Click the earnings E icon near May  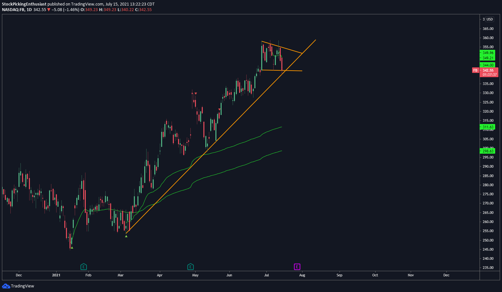[190, 267]
